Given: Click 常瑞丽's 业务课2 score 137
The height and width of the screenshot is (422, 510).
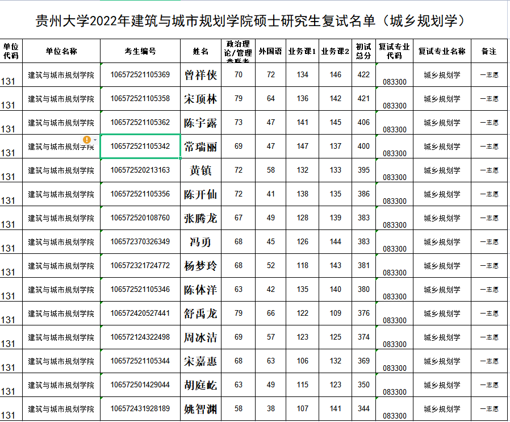Looking at the screenshot, I should 335,147.
